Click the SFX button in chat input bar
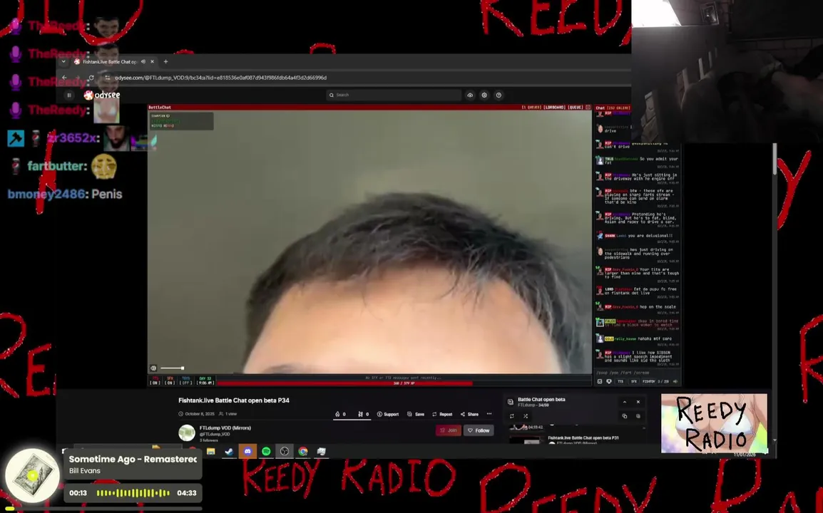The width and height of the screenshot is (823, 513). (633, 381)
